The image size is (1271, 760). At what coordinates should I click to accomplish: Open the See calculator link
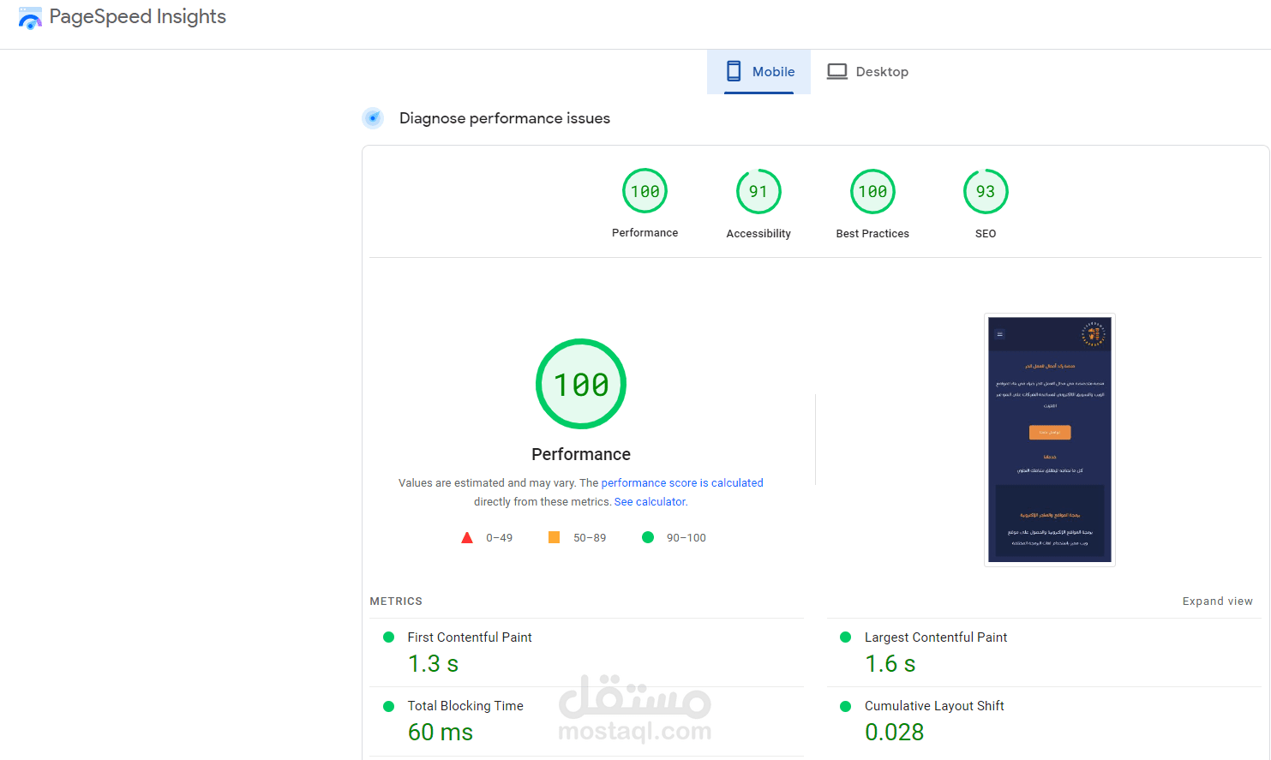(x=650, y=502)
